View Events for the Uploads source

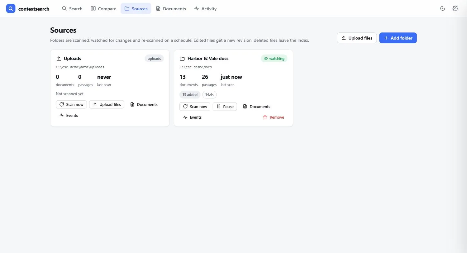pos(69,115)
